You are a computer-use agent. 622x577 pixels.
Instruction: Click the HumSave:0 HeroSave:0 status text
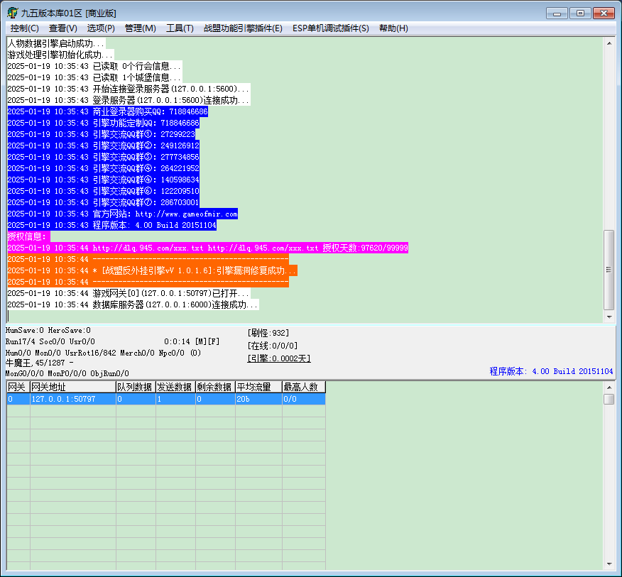48,330
